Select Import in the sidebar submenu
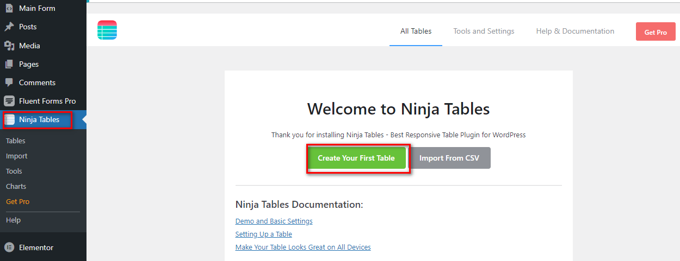The image size is (680, 261). pos(16,156)
